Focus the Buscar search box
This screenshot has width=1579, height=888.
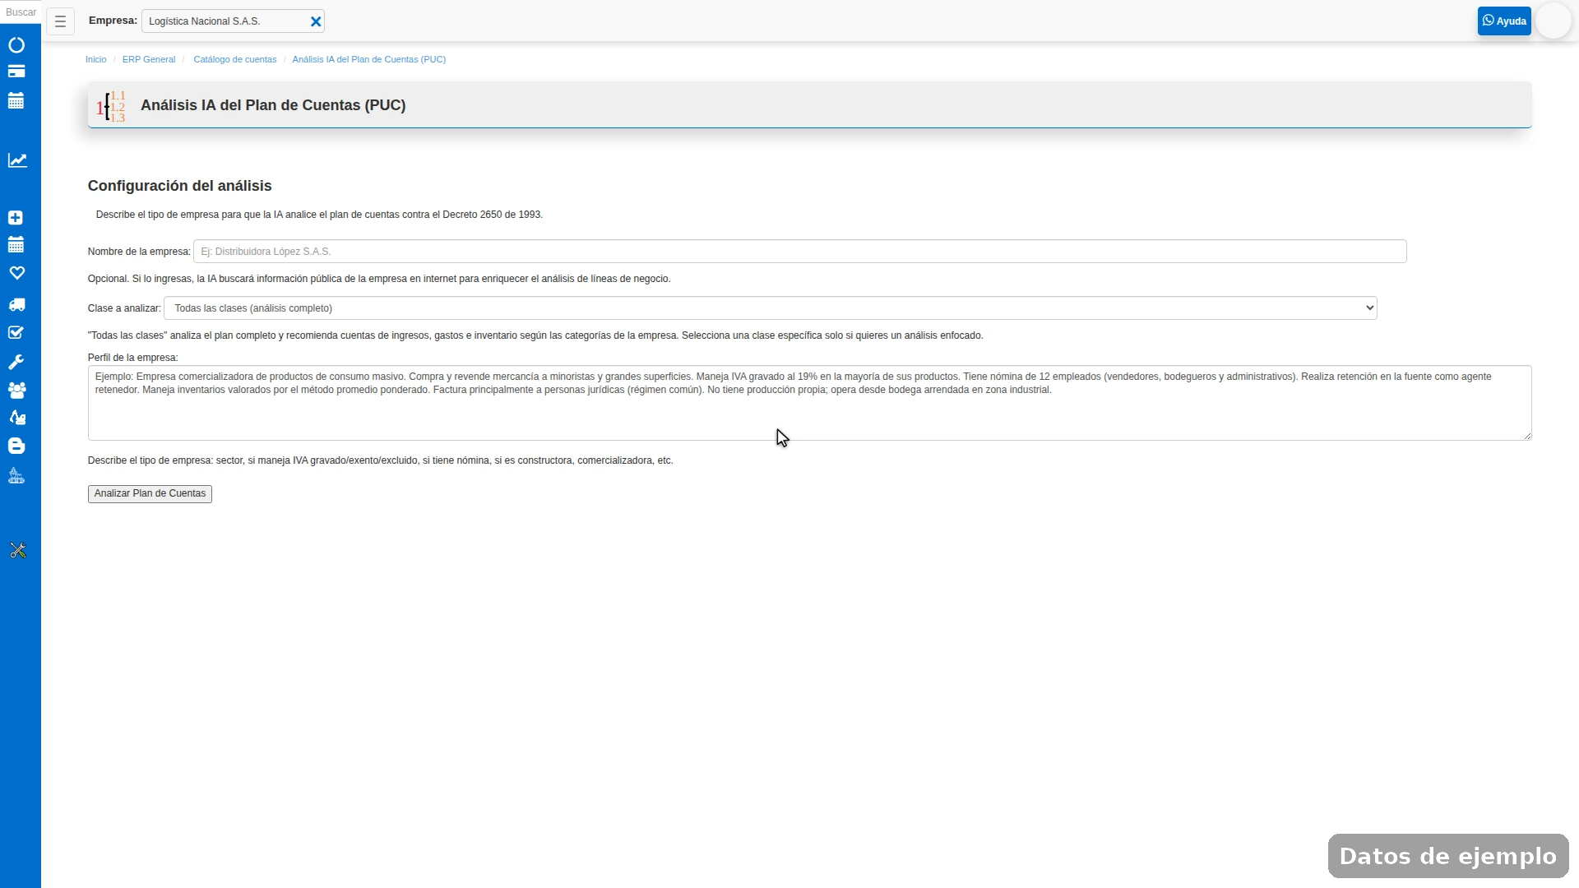21,12
